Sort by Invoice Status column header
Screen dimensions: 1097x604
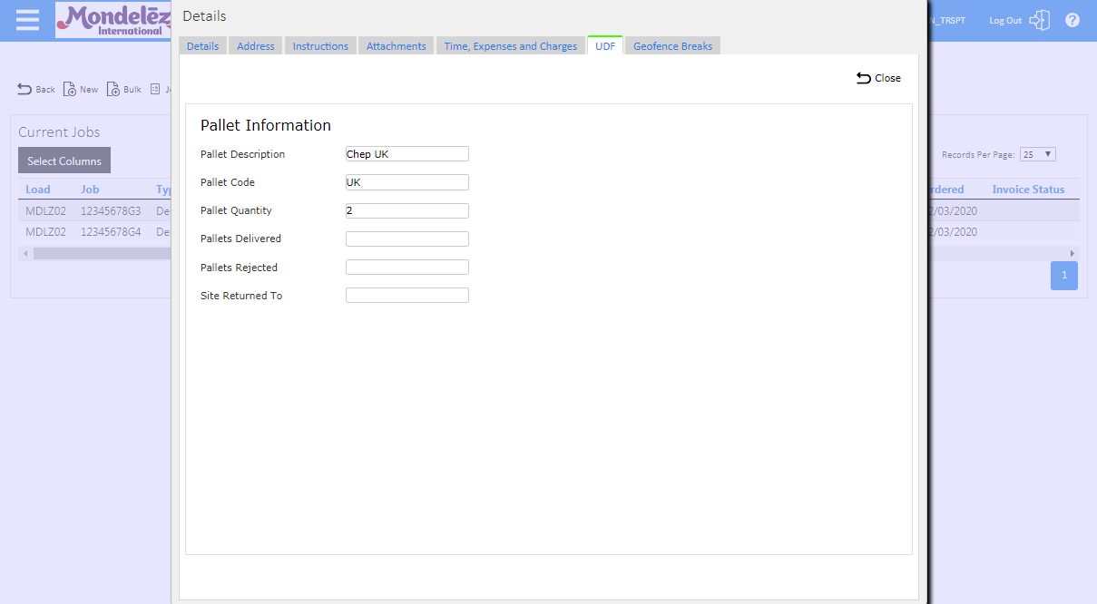click(1028, 190)
